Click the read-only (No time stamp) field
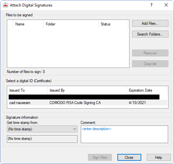174x164 pixels. click(42, 139)
